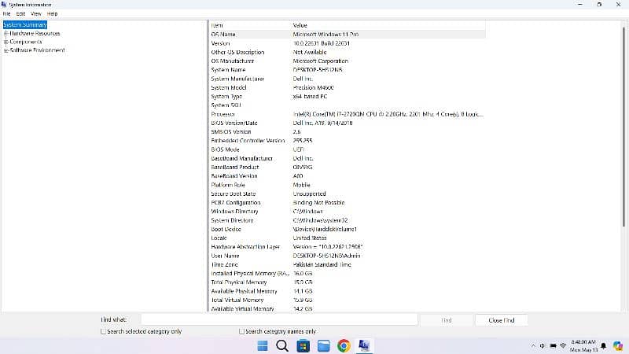The width and height of the screenshot is (629, 354).
Task: Launch Microsoft Store from the taskbar
Action: coord(302,345)
